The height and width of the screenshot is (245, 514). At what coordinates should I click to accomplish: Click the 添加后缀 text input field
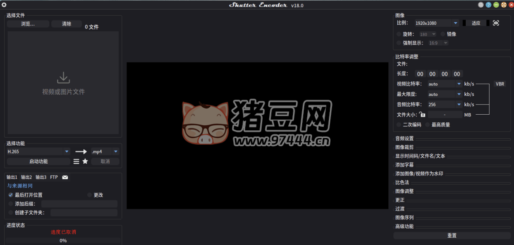click(79, 204)
